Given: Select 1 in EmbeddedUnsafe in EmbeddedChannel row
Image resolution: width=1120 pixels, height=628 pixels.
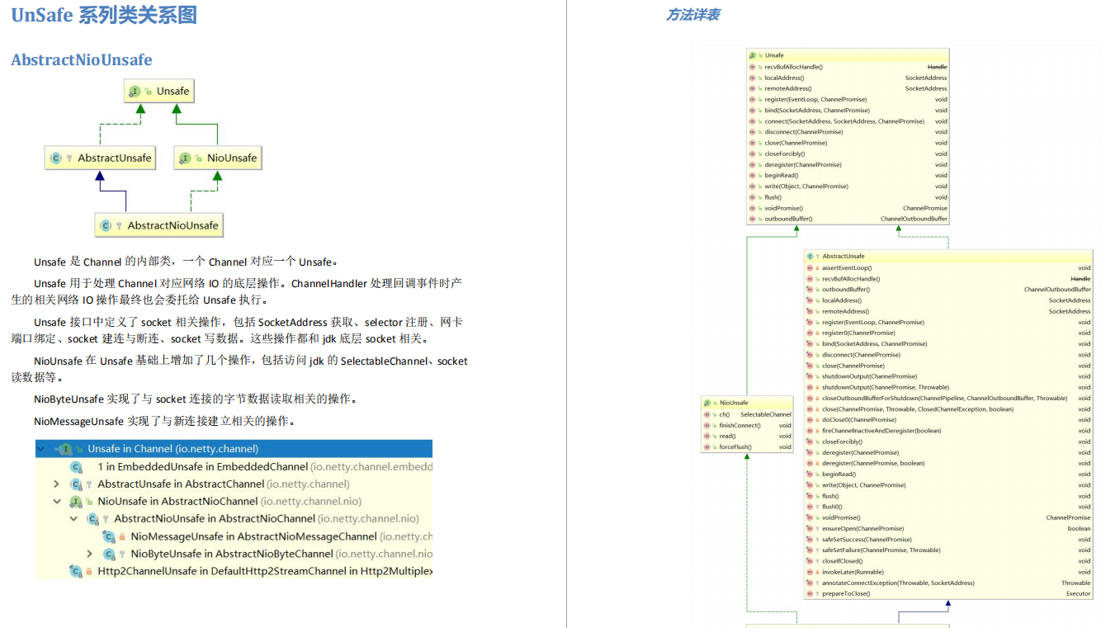Looking at the screenshot, I should (234, 467).
